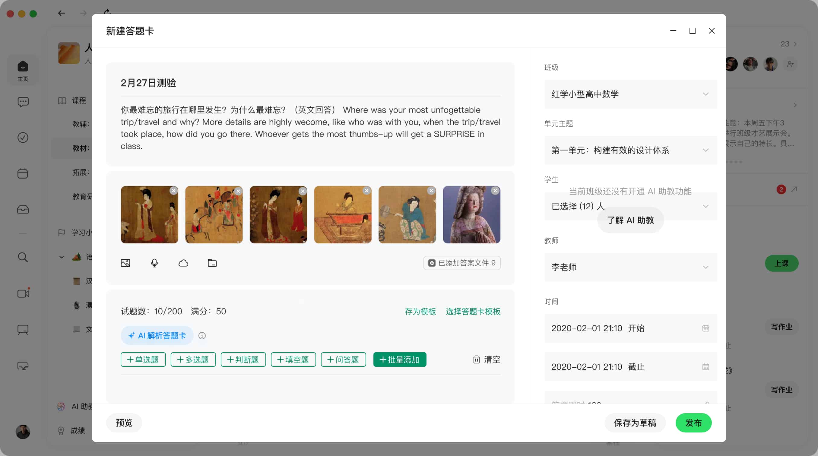Click the cloud upload icon
Viewport: 818px width, 456px height.
[183, 263]
